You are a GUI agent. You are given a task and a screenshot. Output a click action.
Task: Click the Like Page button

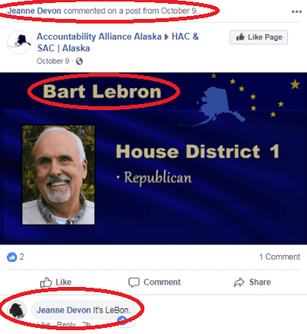point(258,37)
